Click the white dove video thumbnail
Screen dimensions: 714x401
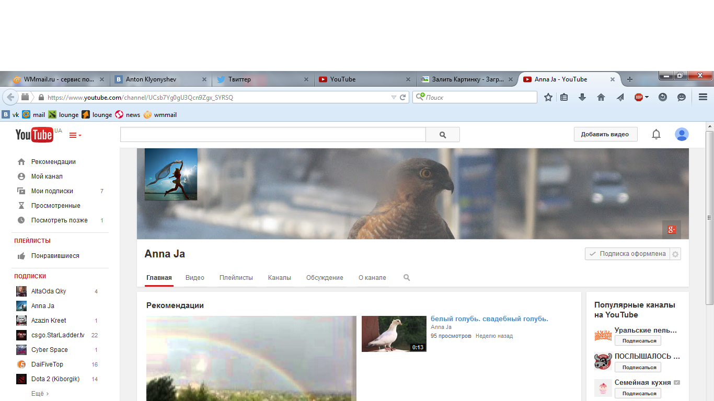[394, 334]
